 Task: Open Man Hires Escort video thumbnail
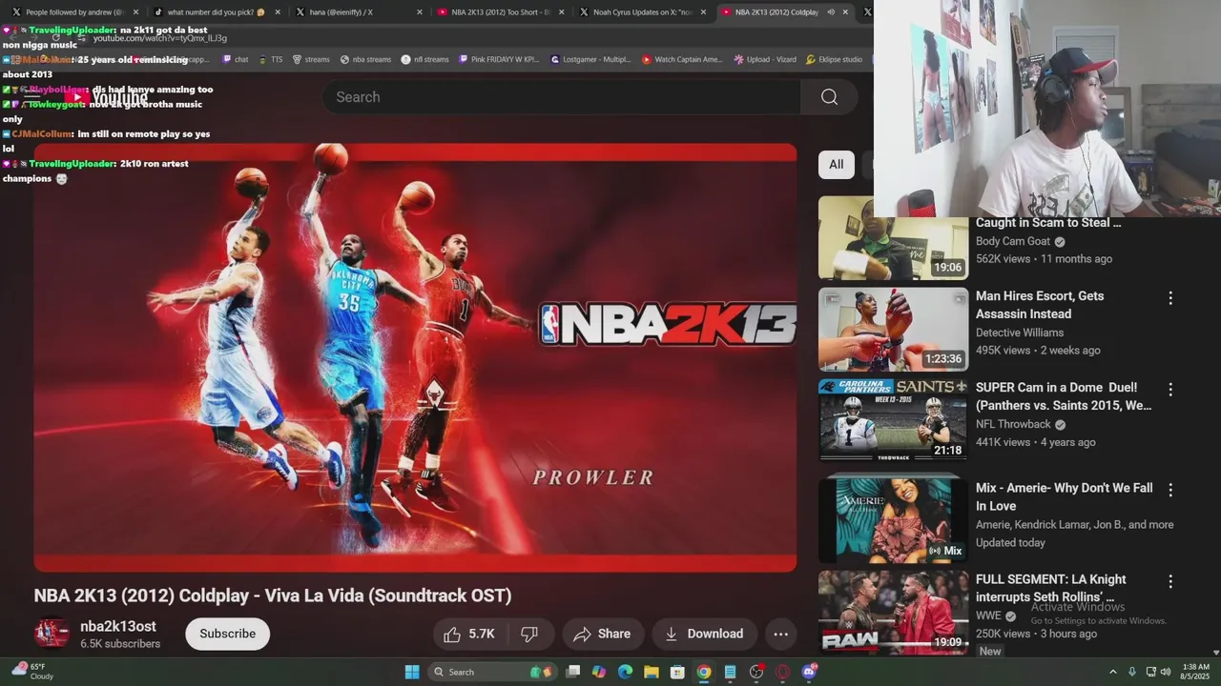pyautogui.click(x=893, y=330)
